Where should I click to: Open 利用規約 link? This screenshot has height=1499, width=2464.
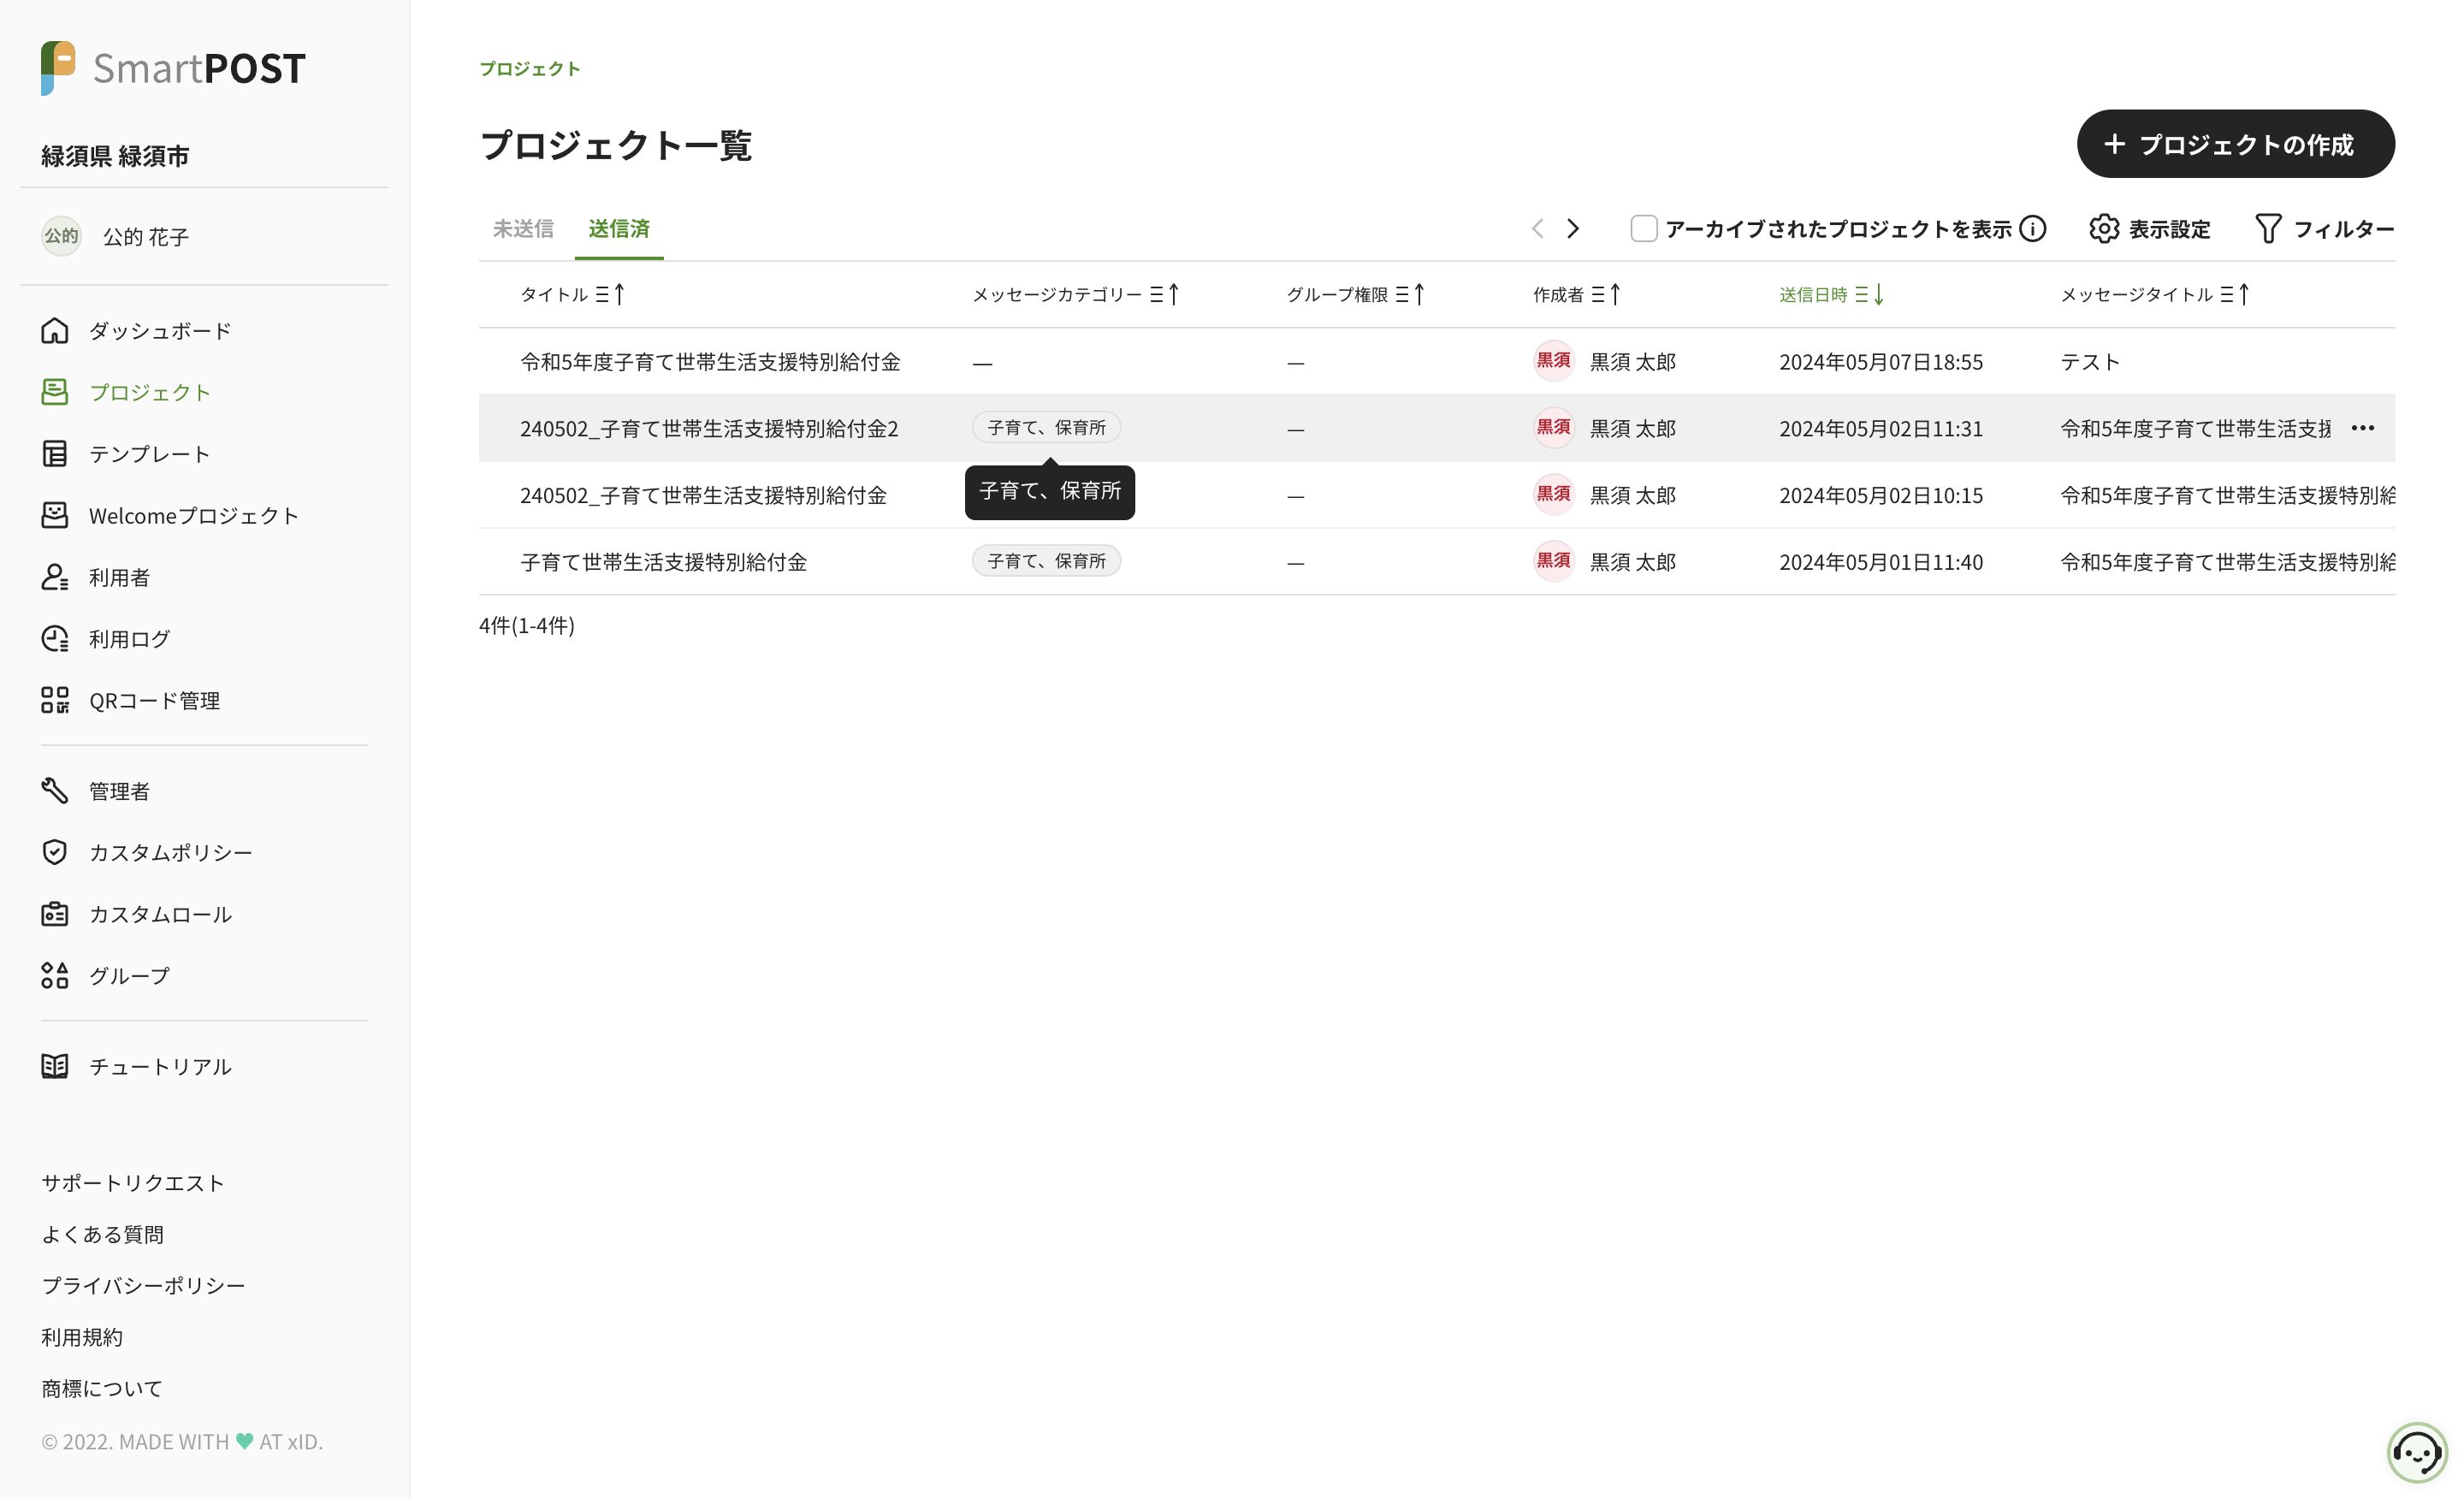(82, 1337)
